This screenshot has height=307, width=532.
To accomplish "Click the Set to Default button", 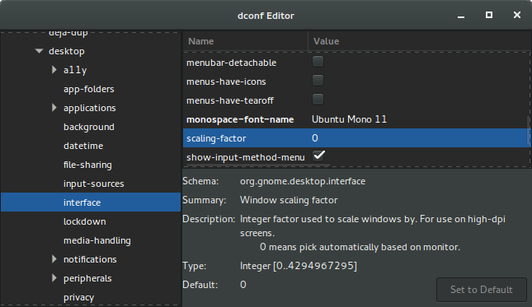I will coord(481,290).
